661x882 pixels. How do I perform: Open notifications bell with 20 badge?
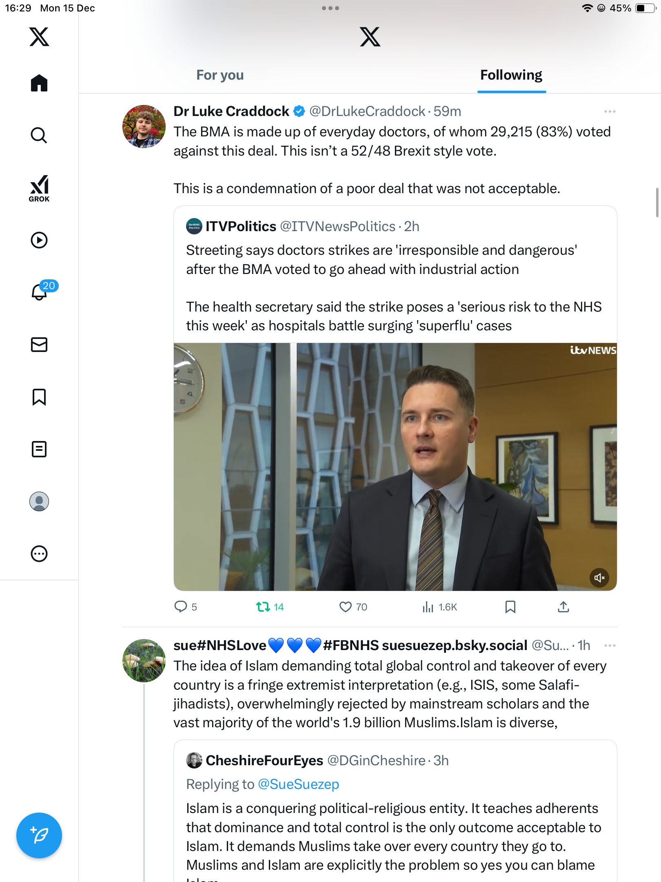(x=40, y=292)
